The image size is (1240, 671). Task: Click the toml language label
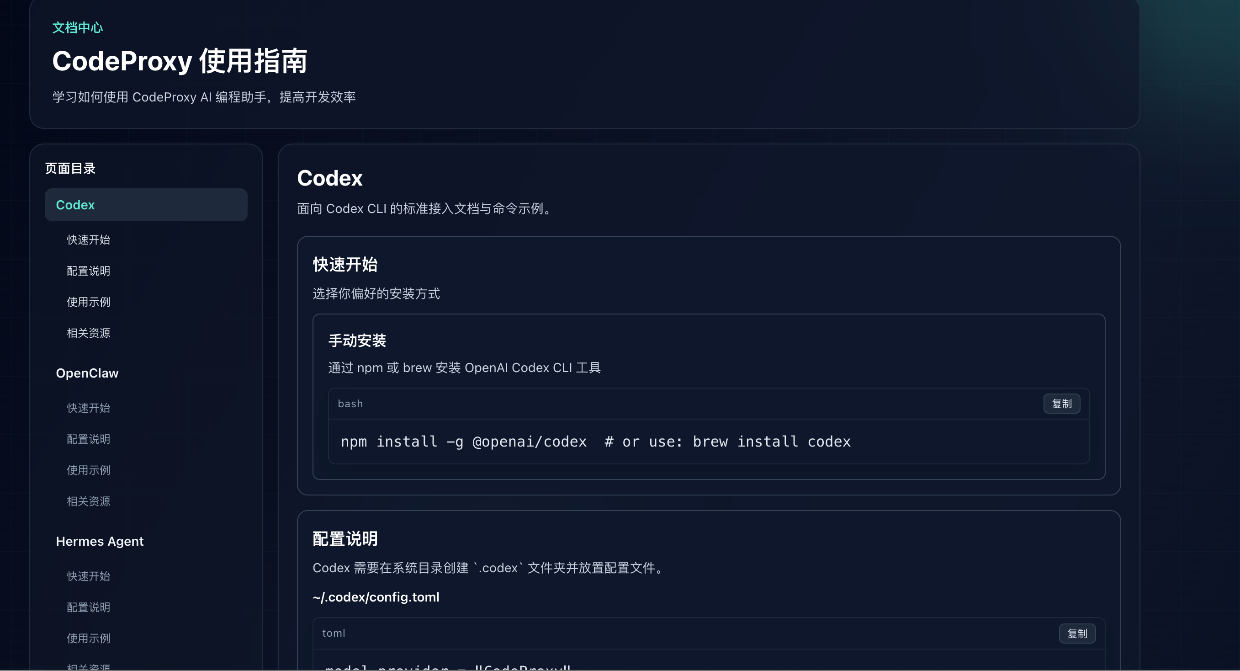coord(334,634)
